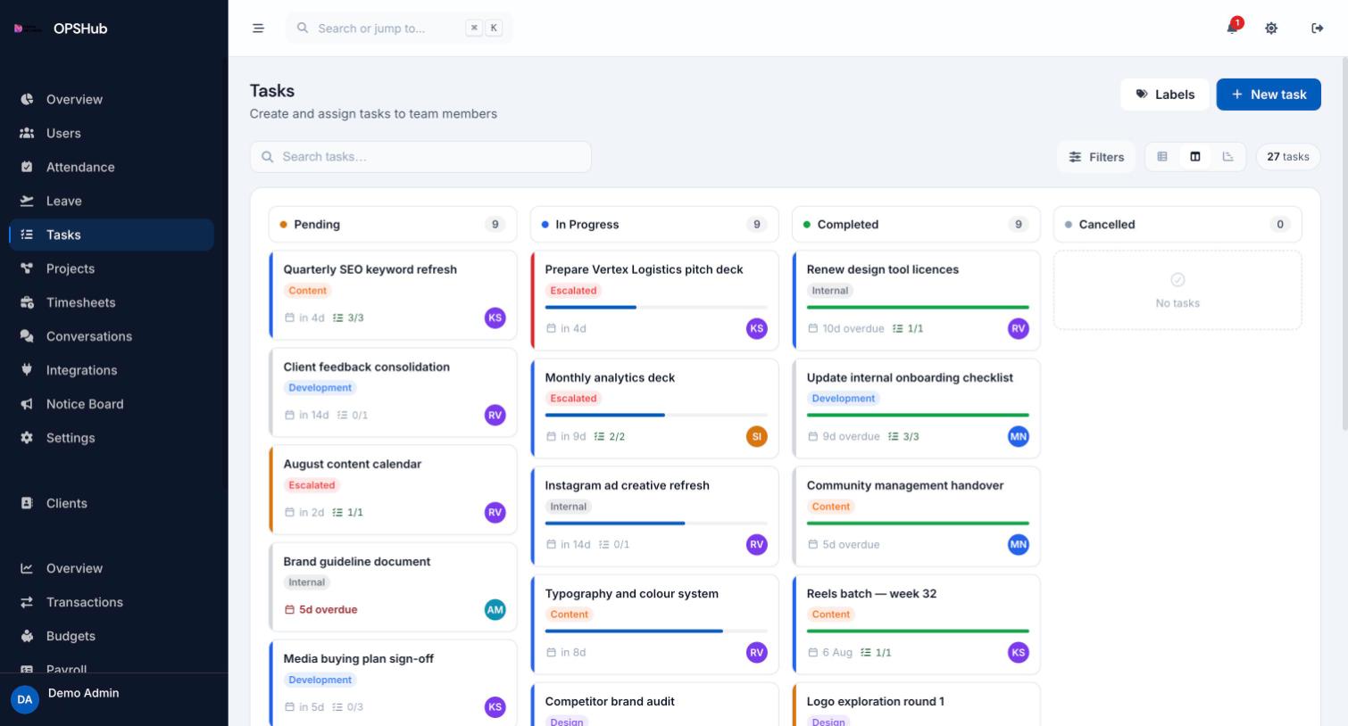Click the 27 tasks counter

tap(1287, 157)
